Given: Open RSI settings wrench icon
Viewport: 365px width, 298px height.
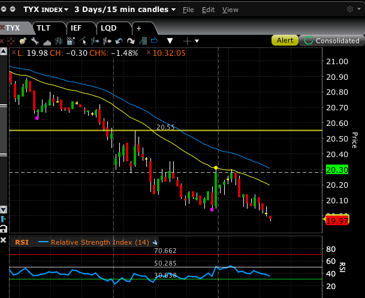Looking at the screenshot, I should pos(155,243).
